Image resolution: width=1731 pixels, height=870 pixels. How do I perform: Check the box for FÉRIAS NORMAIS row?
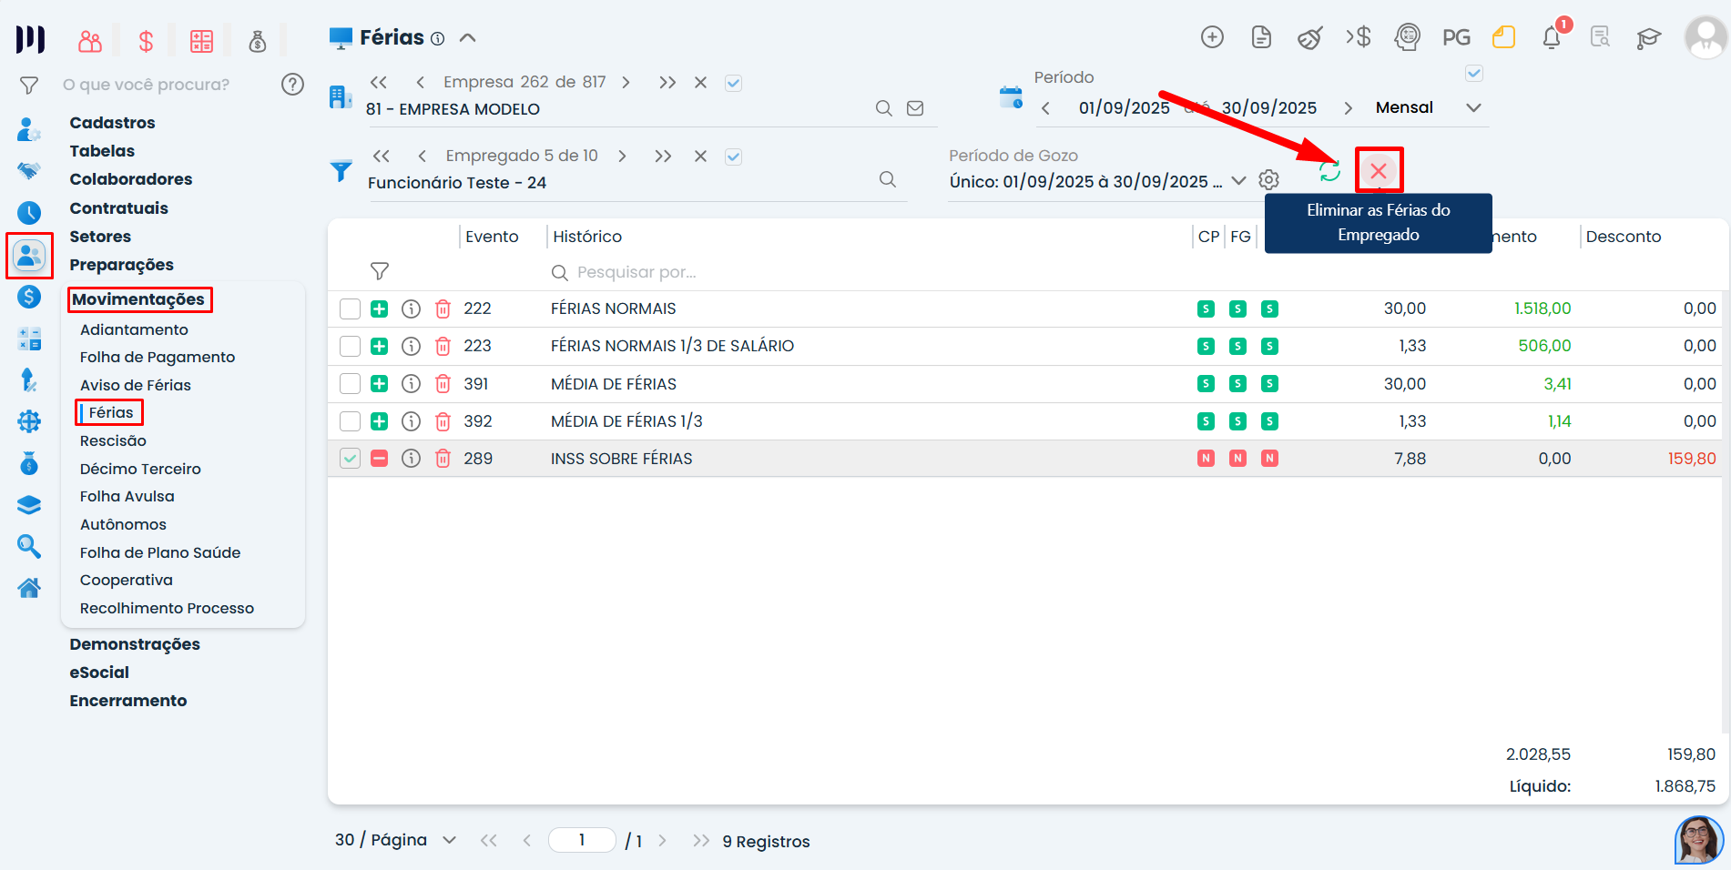pos(350,309)
